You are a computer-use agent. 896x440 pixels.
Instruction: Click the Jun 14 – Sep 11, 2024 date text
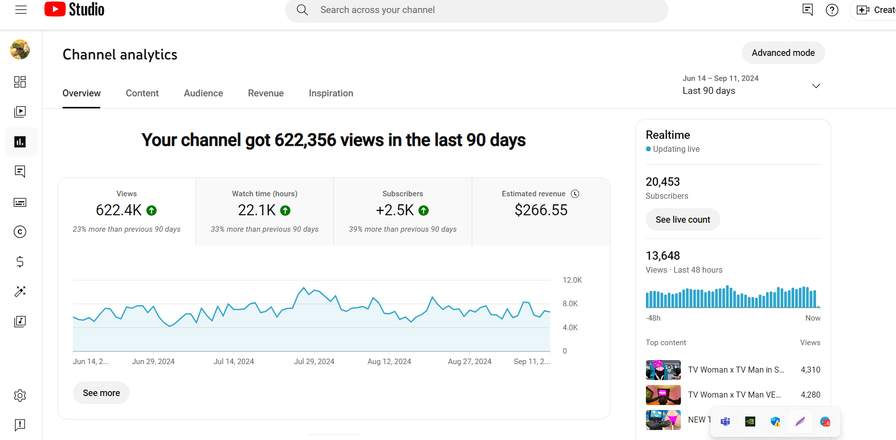(720, 78)
